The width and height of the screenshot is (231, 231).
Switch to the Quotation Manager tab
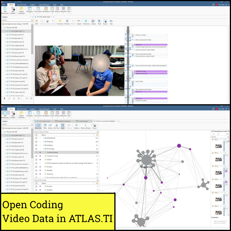pyautogui.click(x=63, y=121)
